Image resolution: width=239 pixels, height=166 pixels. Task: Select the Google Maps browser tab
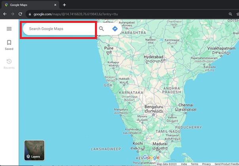pyautogui.click(x=30, y=5)
